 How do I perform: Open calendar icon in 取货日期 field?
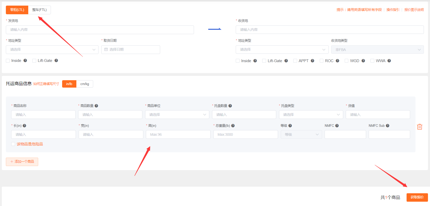(x=106, y=50)
